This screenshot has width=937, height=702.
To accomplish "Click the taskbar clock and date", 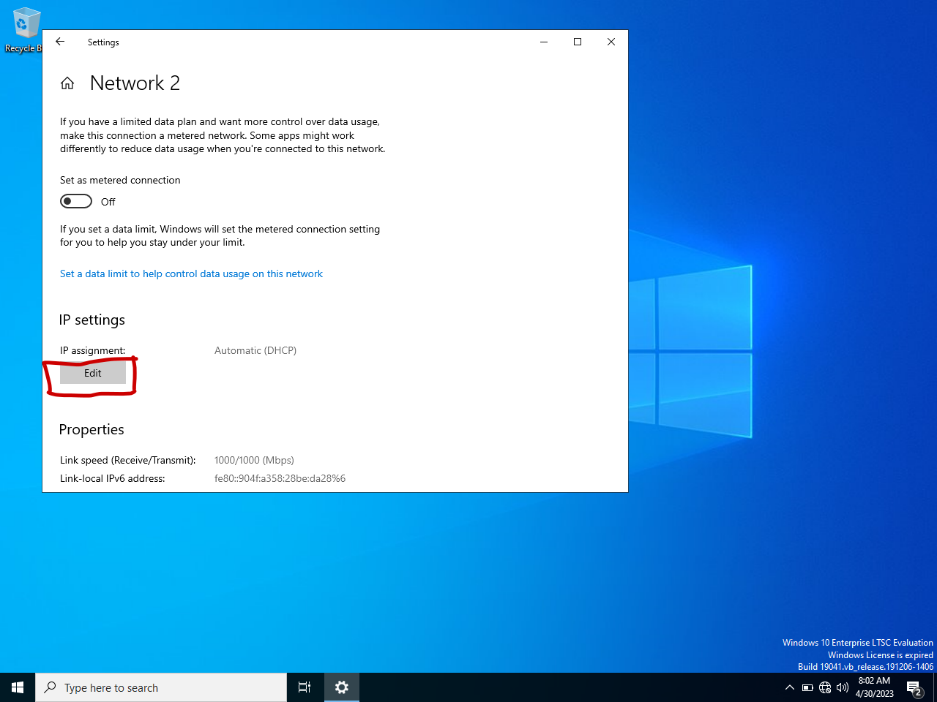I will pos(874,687).
